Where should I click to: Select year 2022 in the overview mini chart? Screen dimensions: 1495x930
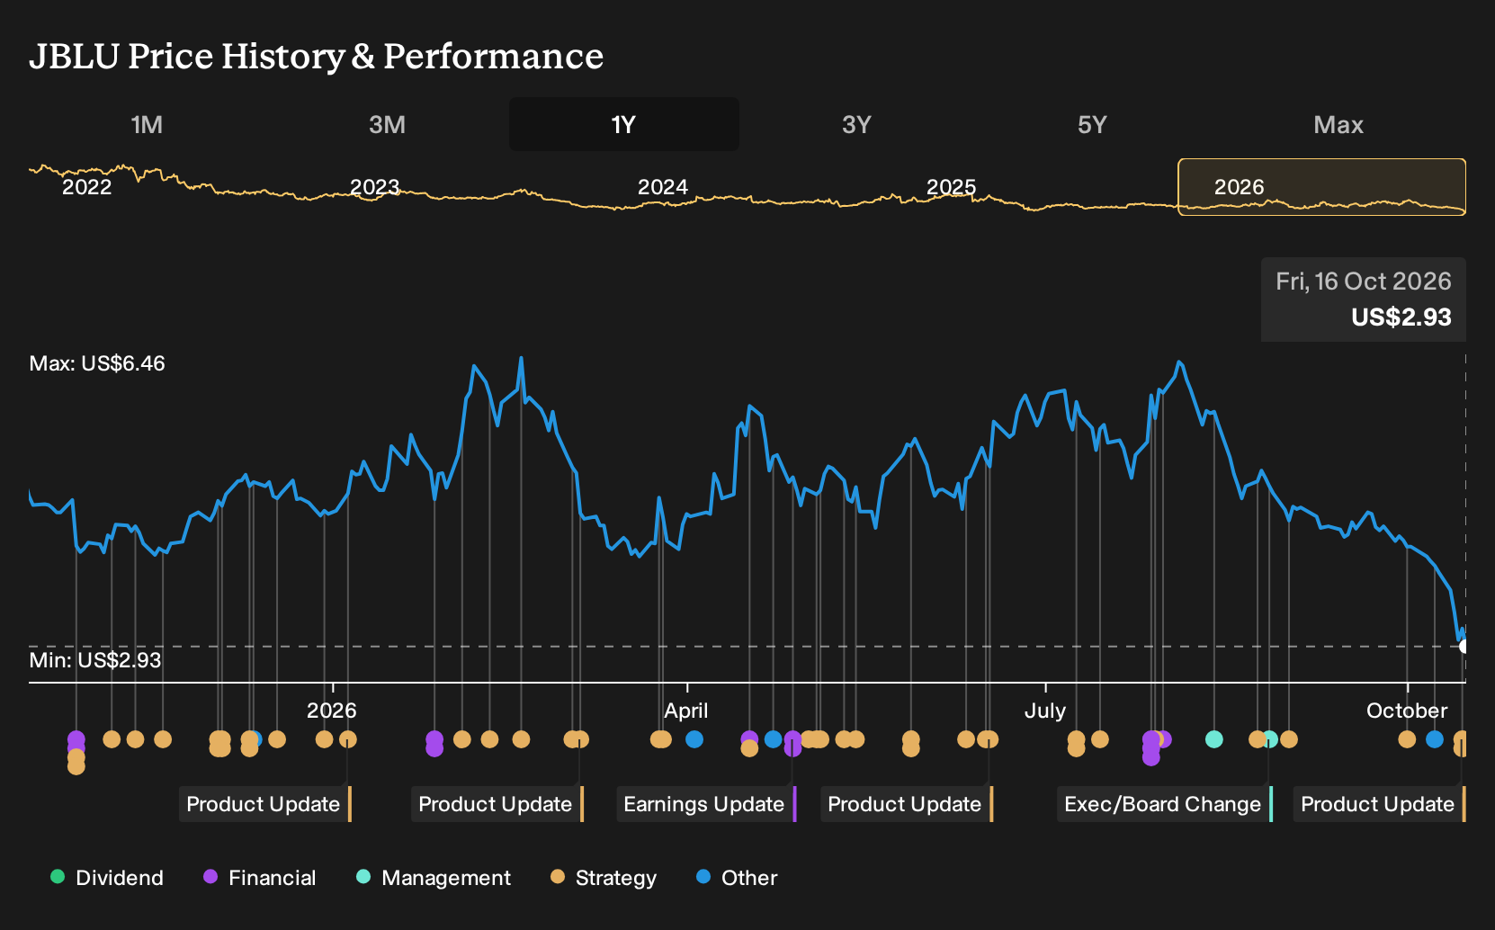(x=86, y=187)
